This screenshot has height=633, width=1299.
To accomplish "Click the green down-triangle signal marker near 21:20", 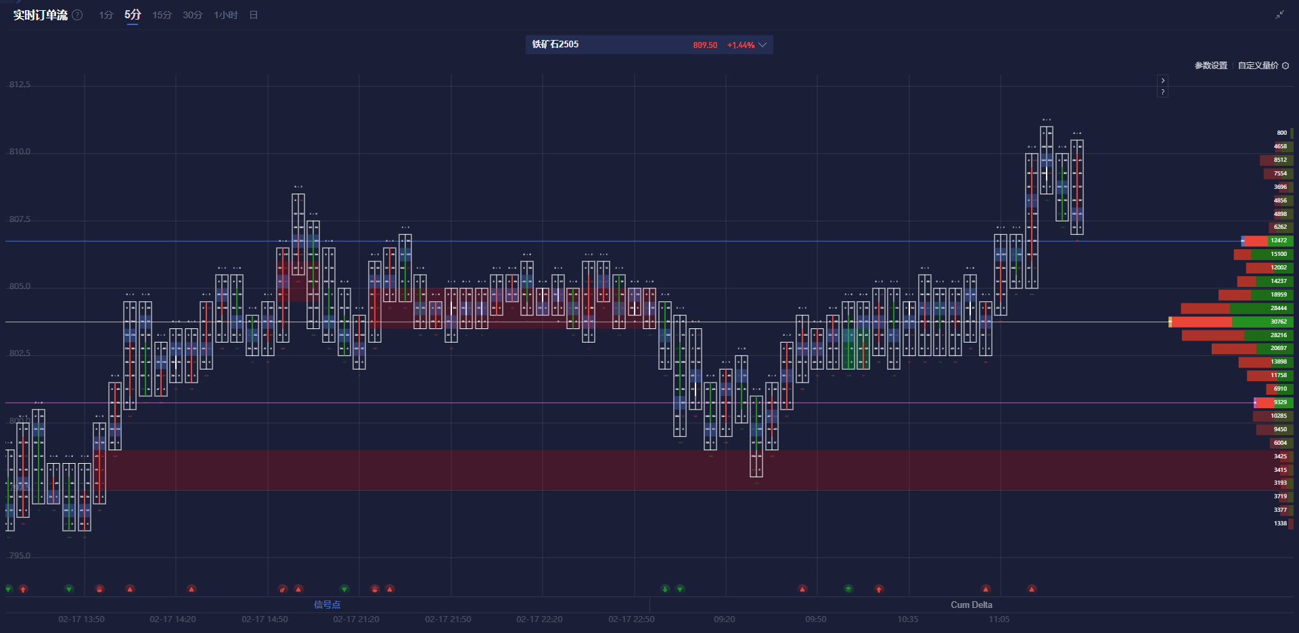I will (x=344, y=589).
